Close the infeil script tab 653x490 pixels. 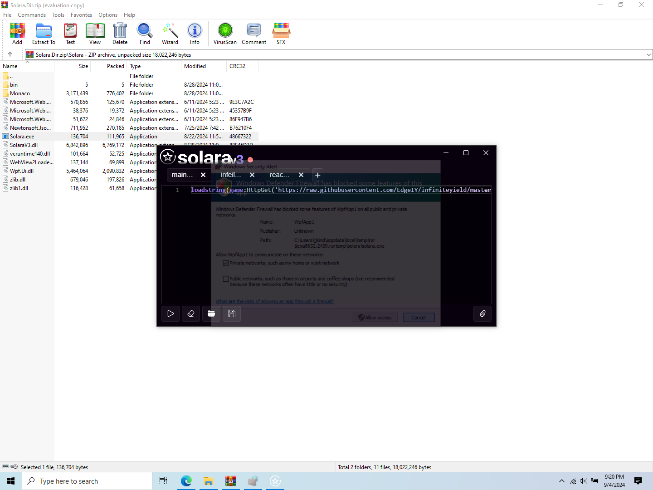coord(252,175)
